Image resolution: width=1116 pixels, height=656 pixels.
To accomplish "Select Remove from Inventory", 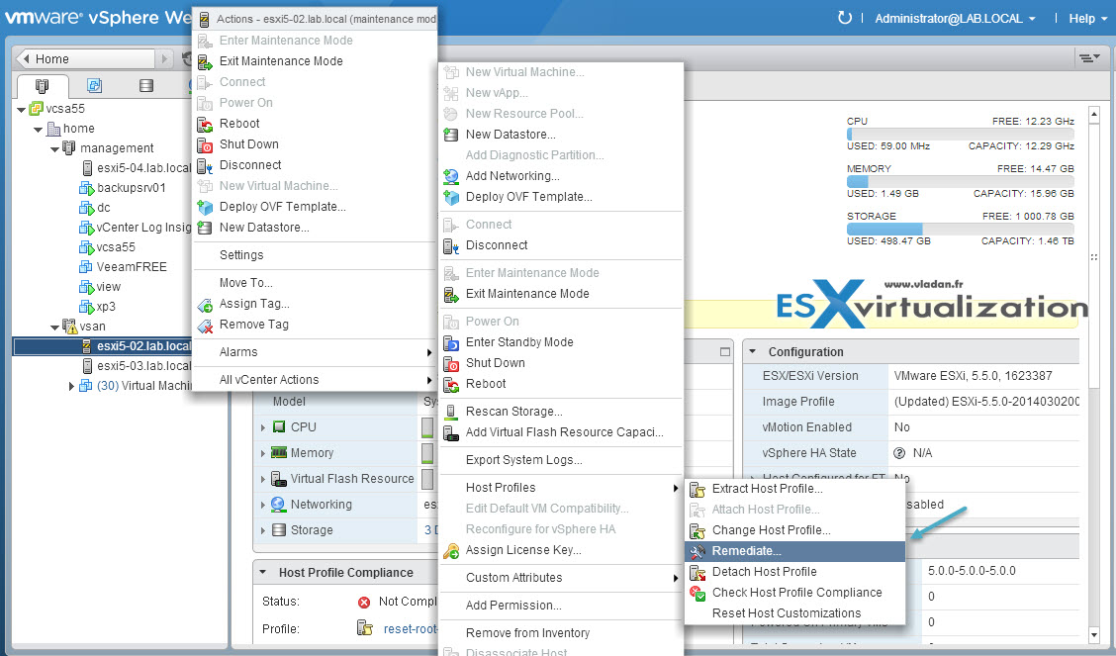I will point(527,633).
